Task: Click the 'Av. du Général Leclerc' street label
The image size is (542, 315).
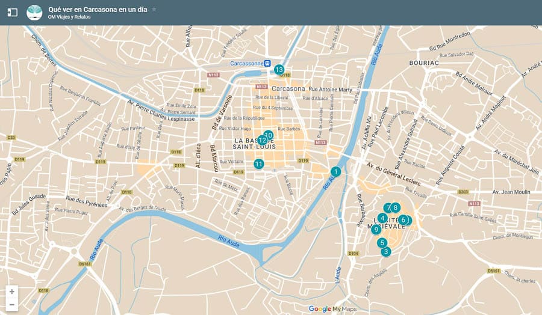Action: click(x=393, y=174)
